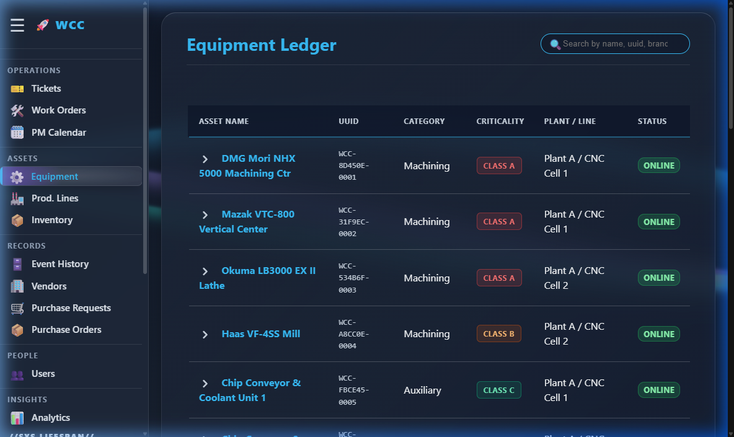Expand the DMG Mori NHX 5000 row
Viewport: 734px width, 437px height.
(205, 159)
